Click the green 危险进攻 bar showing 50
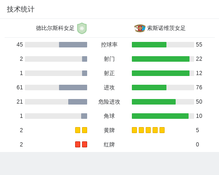The height and width of the screenshot is (175, 219). [x=154, y=102]
